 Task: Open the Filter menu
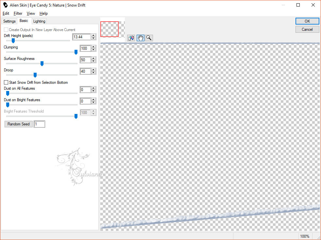(x=18, y=13)
